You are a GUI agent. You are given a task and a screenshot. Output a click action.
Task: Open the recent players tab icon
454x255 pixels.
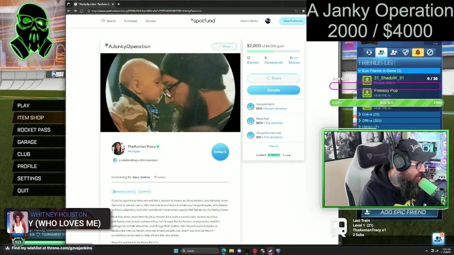(x=393, y=52)
